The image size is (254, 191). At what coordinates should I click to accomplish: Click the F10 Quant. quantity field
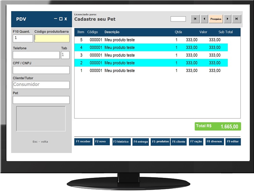[23, 39]
